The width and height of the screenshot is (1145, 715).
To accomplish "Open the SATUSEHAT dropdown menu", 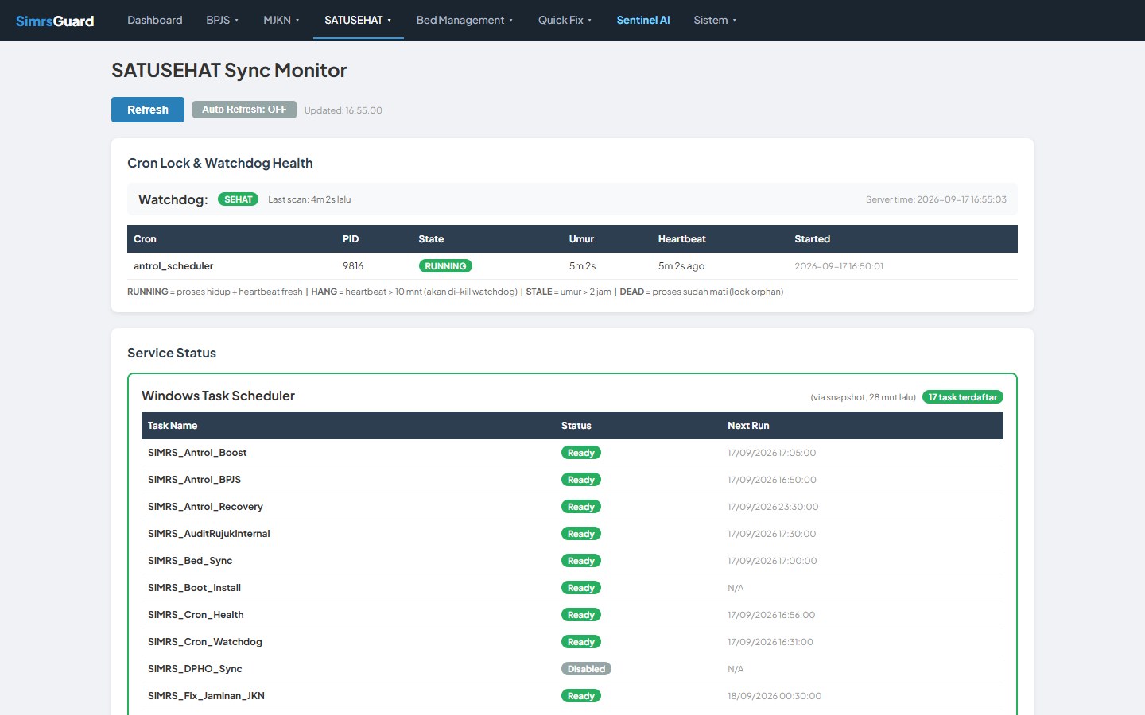I will (x=358, y=20).
